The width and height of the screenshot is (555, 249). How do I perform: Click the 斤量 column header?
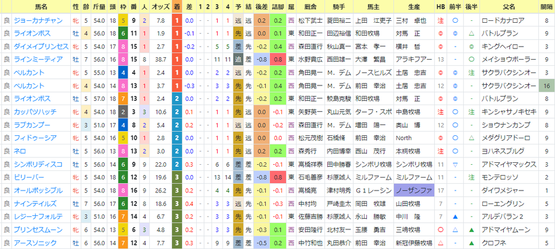[x=99, y=7]
